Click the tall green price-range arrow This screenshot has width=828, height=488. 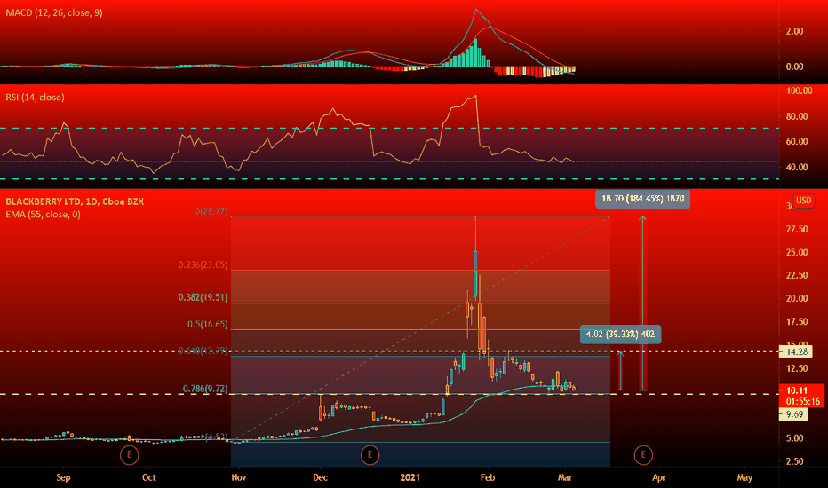(x=642, y=303)
